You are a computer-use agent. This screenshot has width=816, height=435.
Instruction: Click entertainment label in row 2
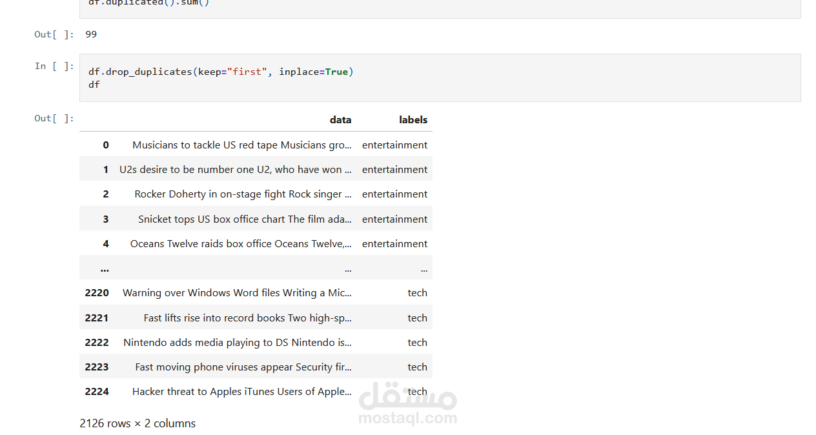394,194
